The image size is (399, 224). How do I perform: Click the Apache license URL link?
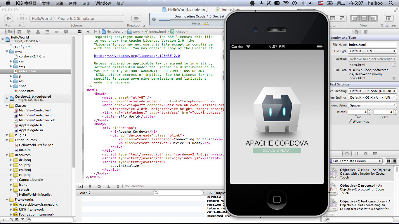[x=137, y=56]
